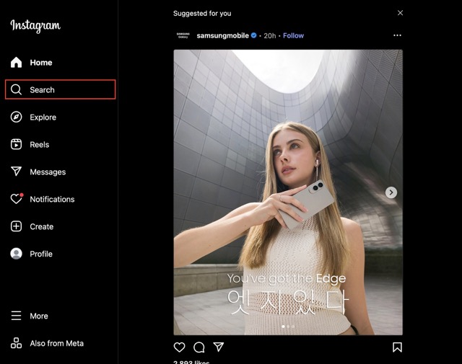
Task: Share the post via paper plane below image
Action: click(x=219, y=347)
